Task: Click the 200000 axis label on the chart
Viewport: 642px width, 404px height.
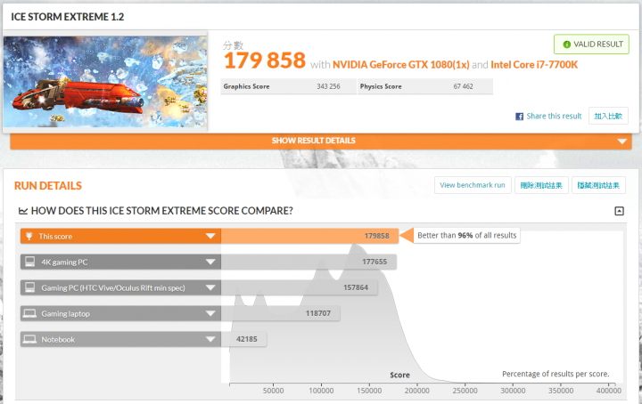Action: point(416,391)
